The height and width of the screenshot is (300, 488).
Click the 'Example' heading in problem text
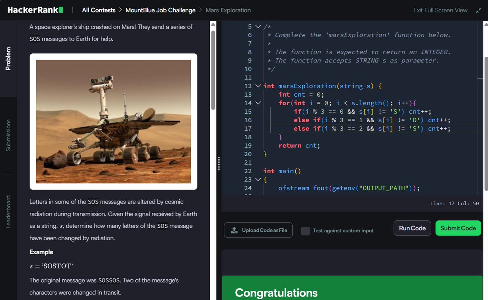coord(41,252)
